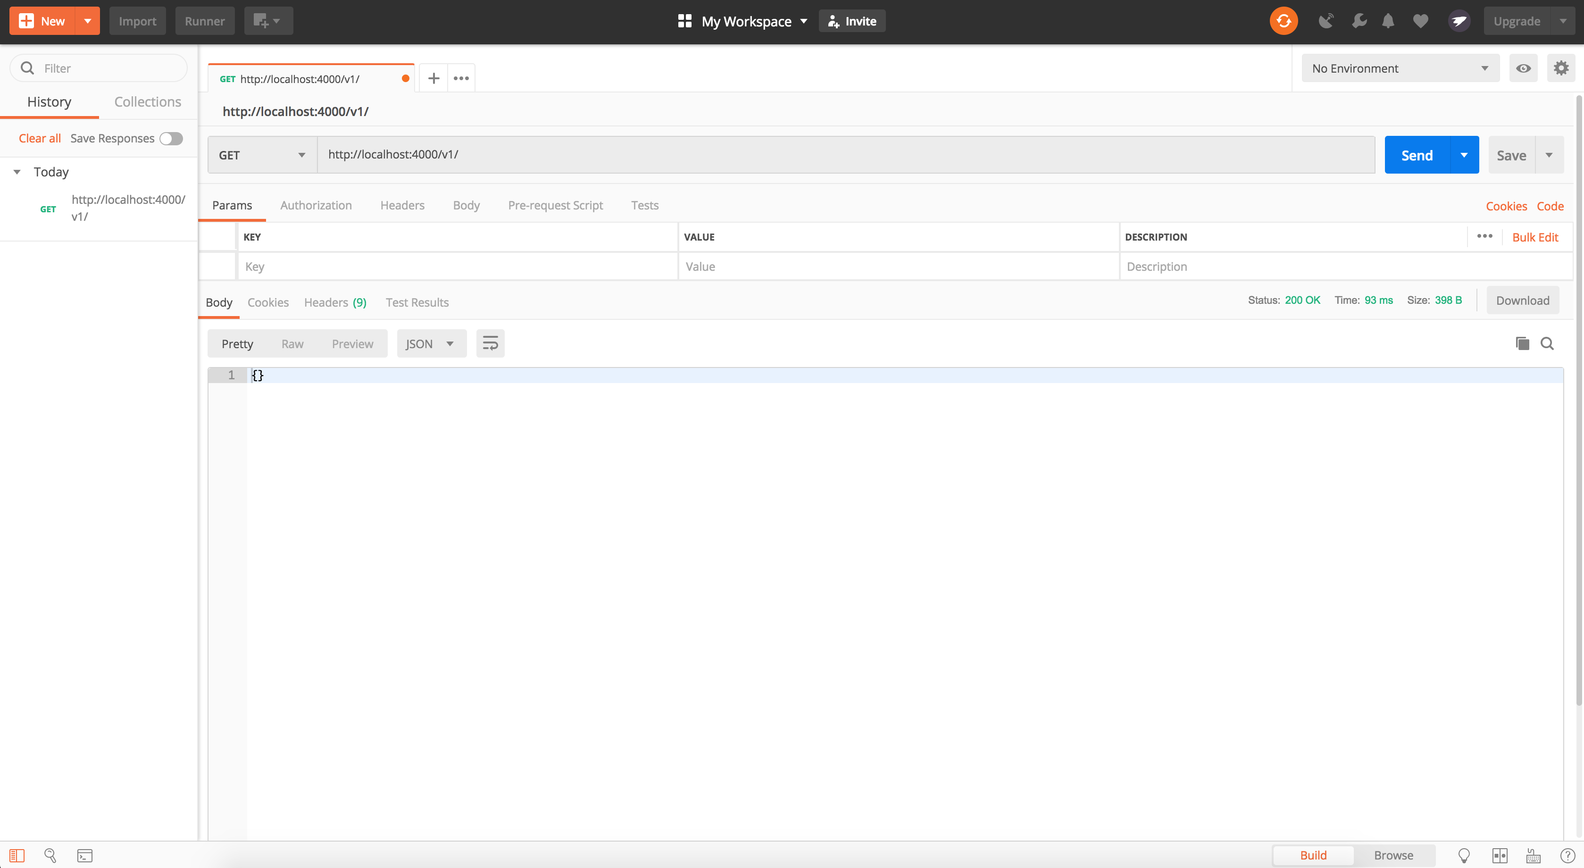Click the Clear all link

(39, 138)
